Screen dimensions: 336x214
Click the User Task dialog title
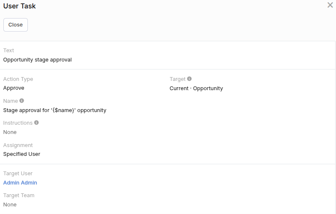click(x=19, y=6)
